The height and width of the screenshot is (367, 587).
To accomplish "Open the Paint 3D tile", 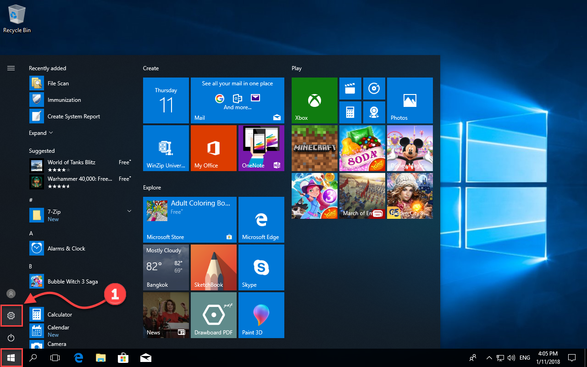I will pyautogui.click(x=261, y=315).
